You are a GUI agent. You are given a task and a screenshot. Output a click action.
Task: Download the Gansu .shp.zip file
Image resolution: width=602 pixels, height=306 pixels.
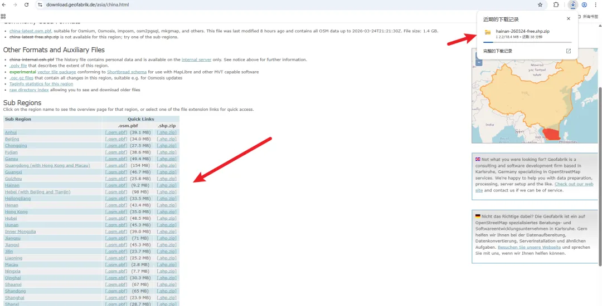[167, 159]
